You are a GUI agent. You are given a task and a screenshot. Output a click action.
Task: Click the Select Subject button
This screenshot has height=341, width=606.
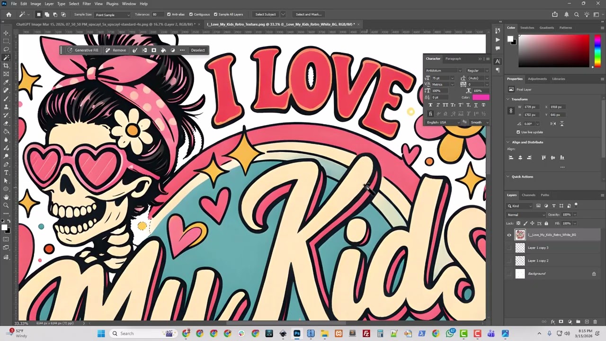click(266, 14)
